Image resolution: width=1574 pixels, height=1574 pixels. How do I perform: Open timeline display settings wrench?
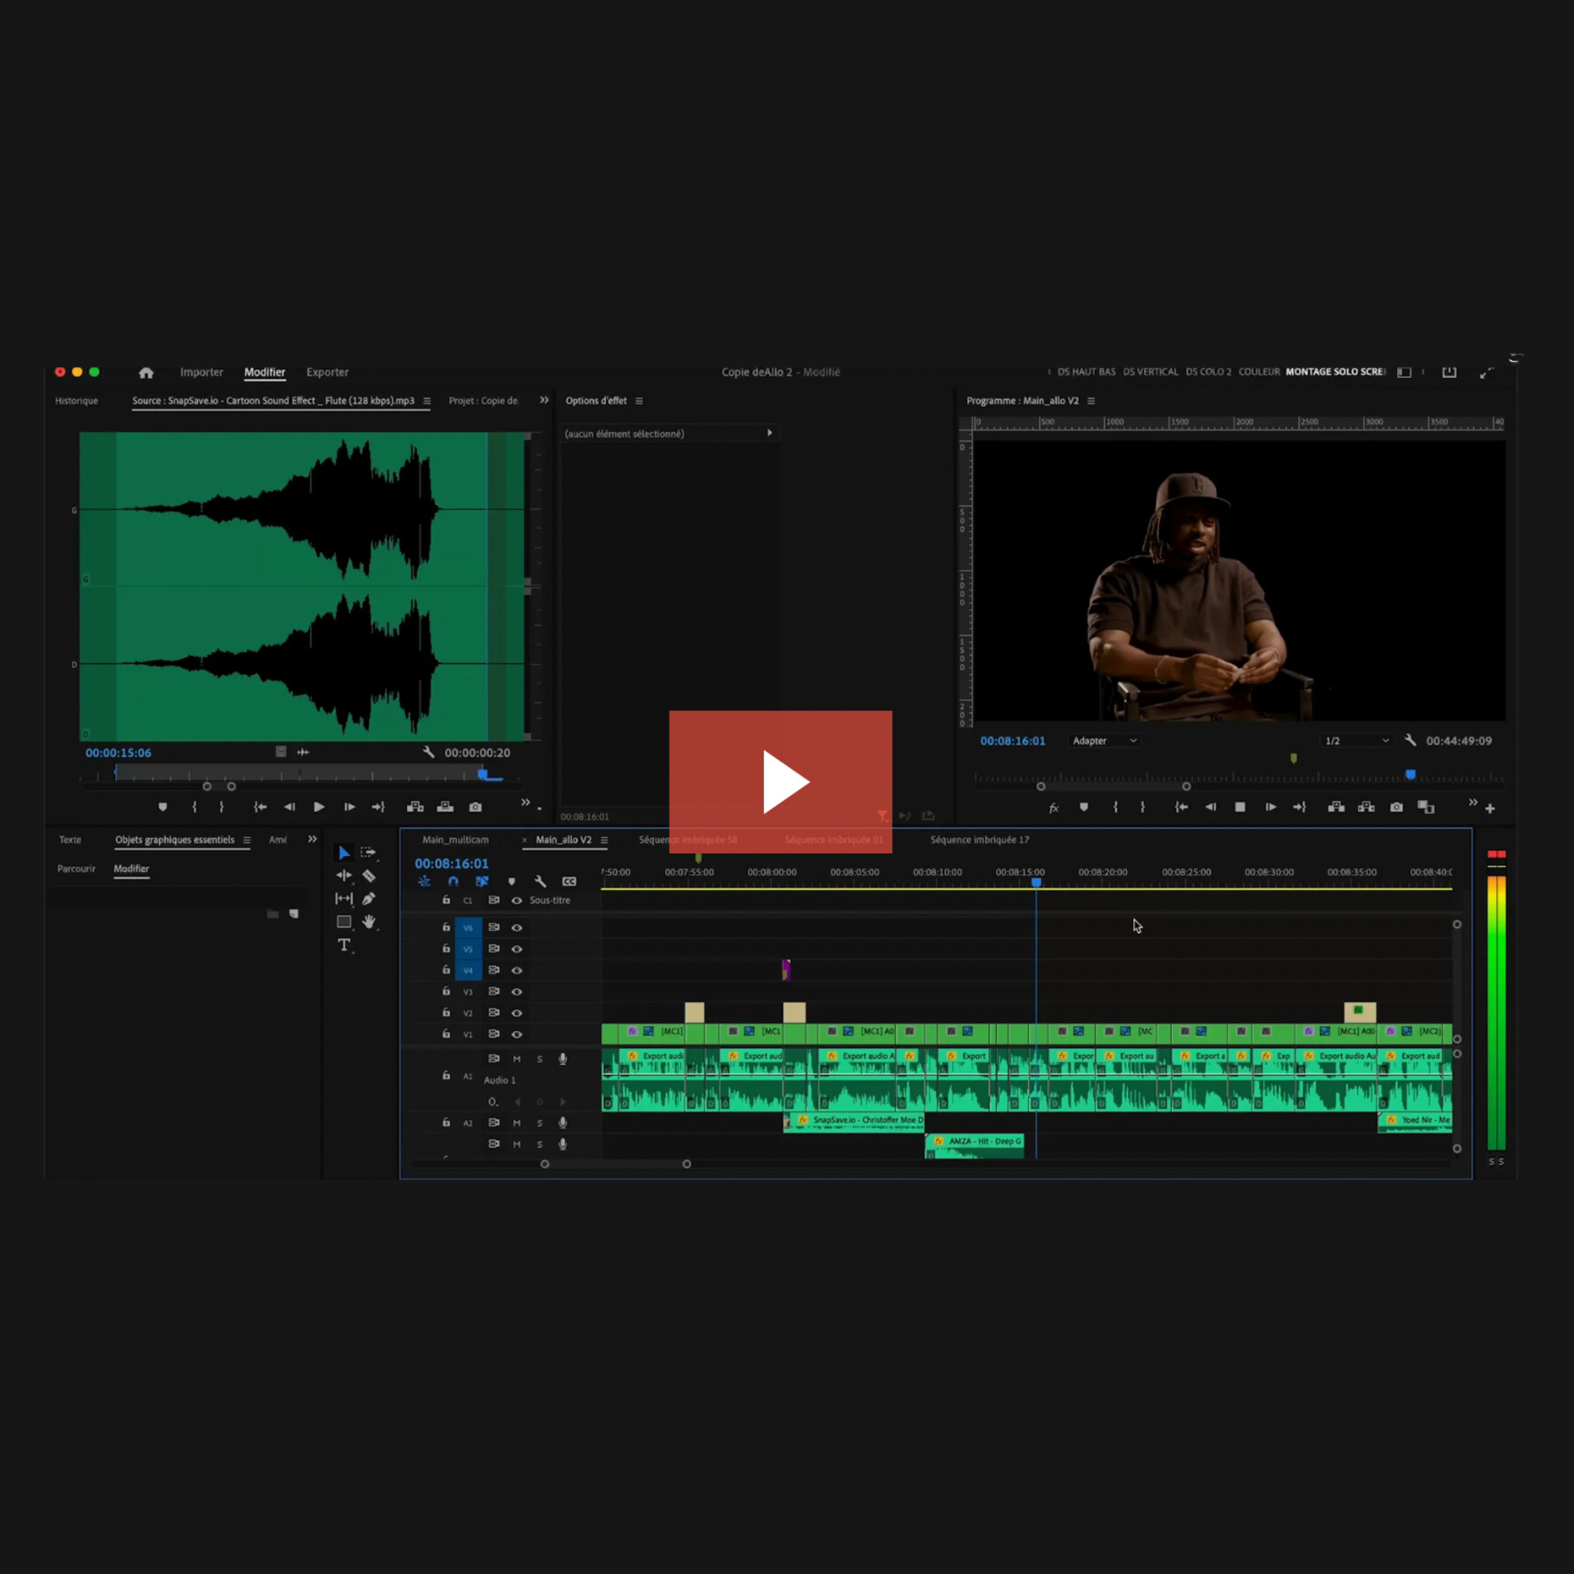tap(540, 882)
